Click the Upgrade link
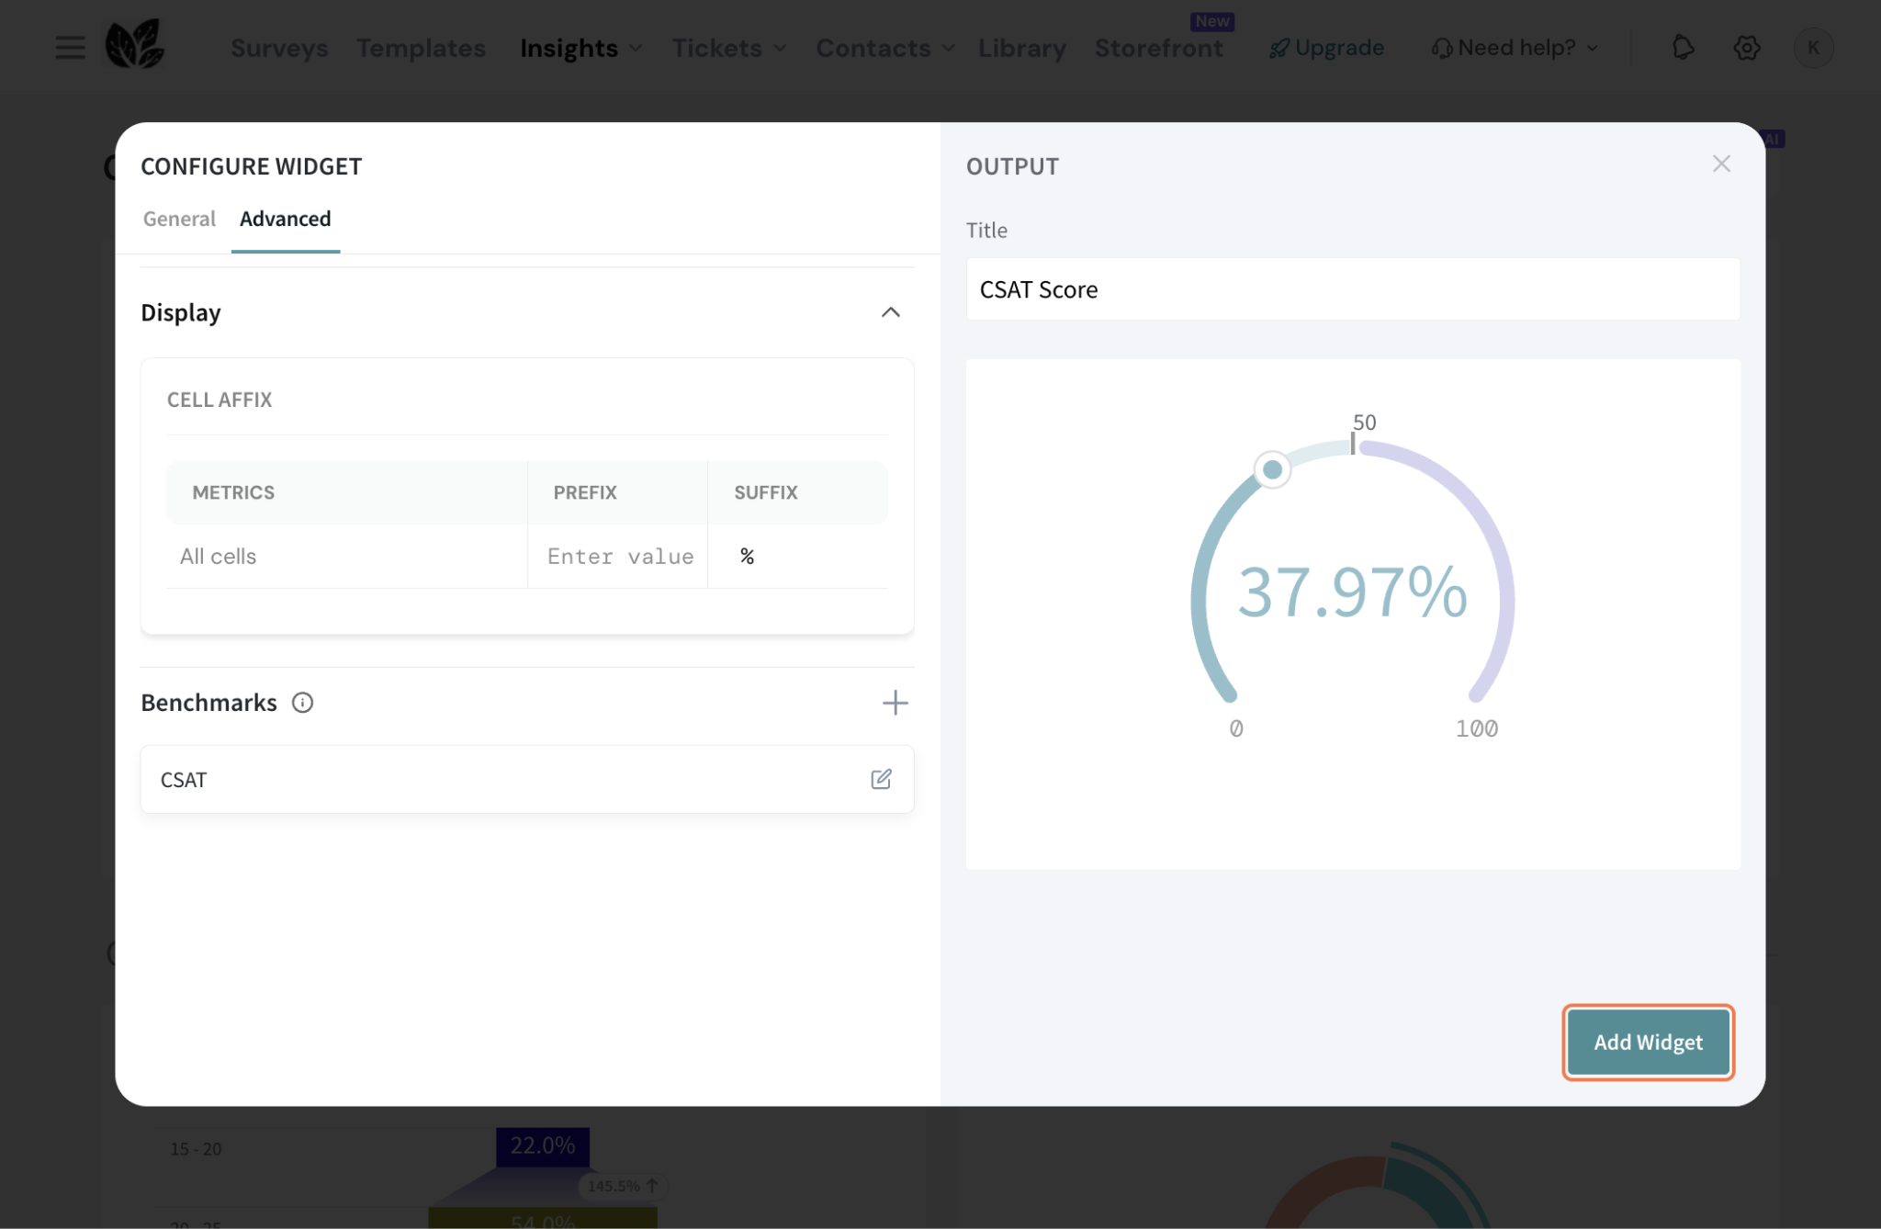Viewport: 1881px width, 1229px height. point(1327,48)
